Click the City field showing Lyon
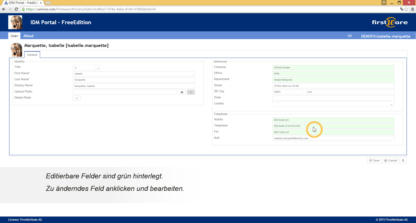416x223 pixels. pos(350,92)
